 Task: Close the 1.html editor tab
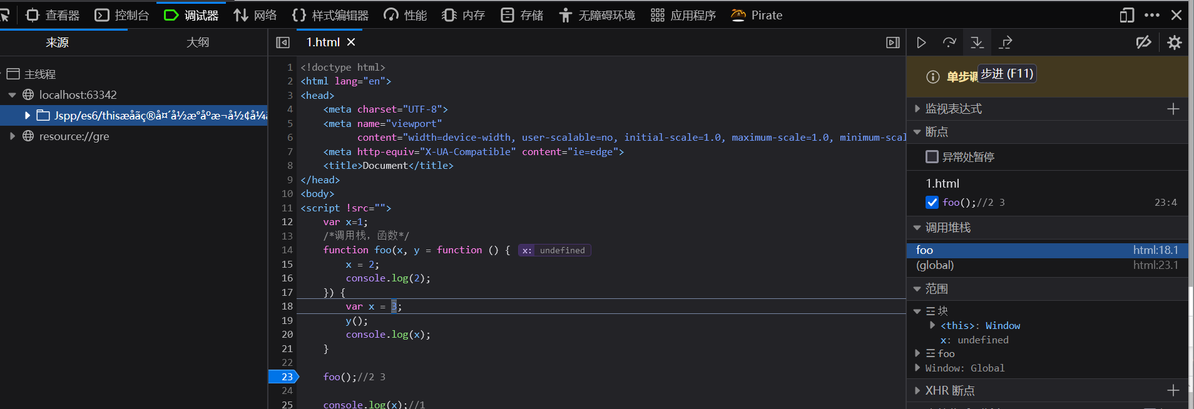click(351, 43)
